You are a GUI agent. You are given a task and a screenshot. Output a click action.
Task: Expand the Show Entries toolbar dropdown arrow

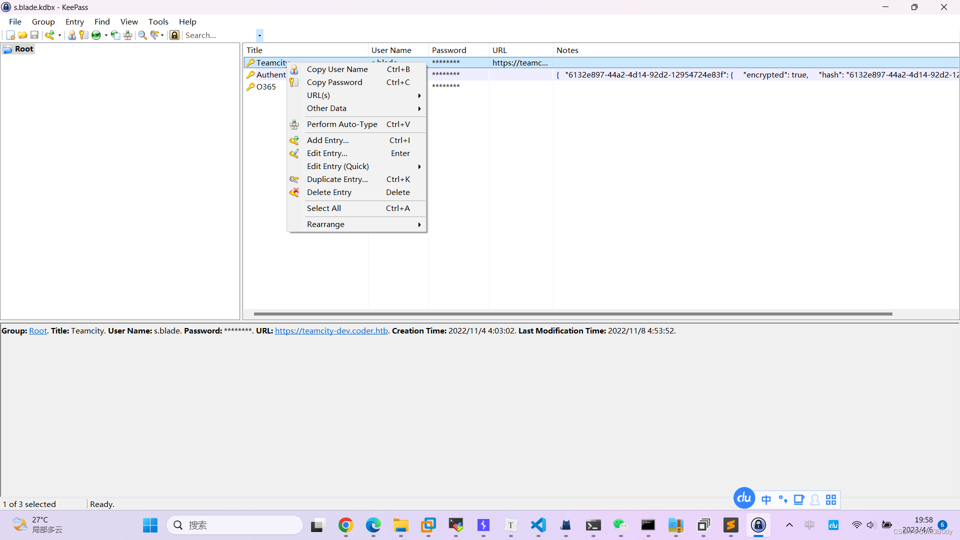pyautogui.click(x=162, y=35)
